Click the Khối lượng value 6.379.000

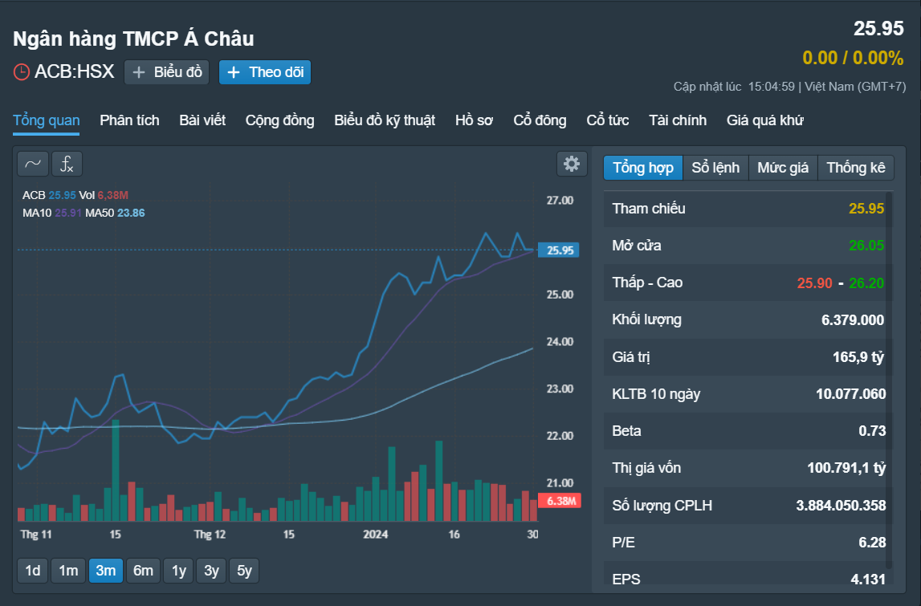coord(852,320)
